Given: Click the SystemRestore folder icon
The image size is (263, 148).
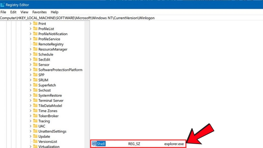Looking at the screenshot, I should [35, 95].
